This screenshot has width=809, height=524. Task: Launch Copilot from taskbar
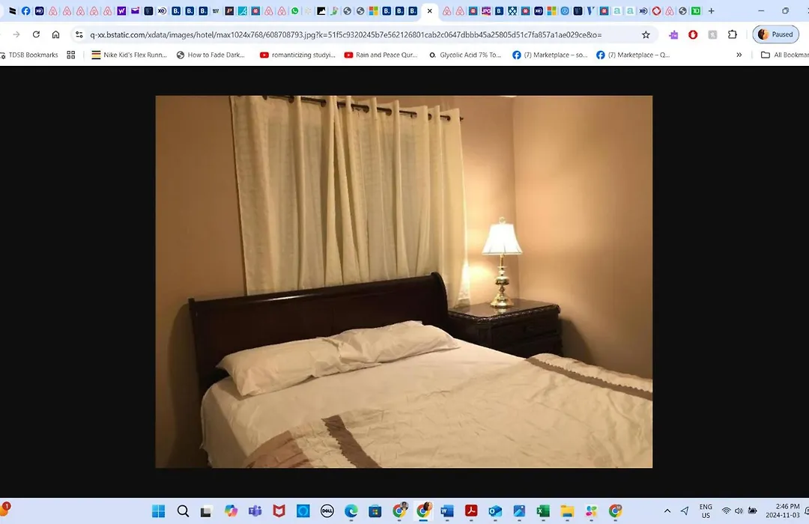(x=231, y=511)
